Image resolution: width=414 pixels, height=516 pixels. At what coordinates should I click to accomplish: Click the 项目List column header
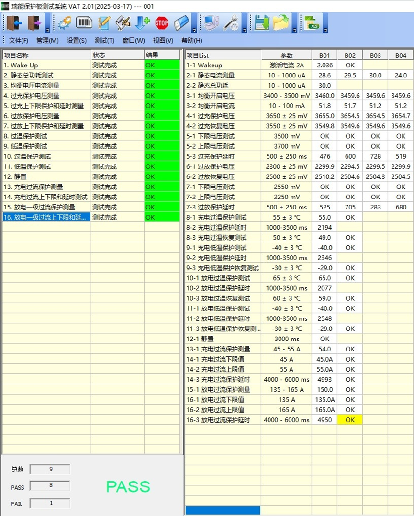[x=224, y=55]
